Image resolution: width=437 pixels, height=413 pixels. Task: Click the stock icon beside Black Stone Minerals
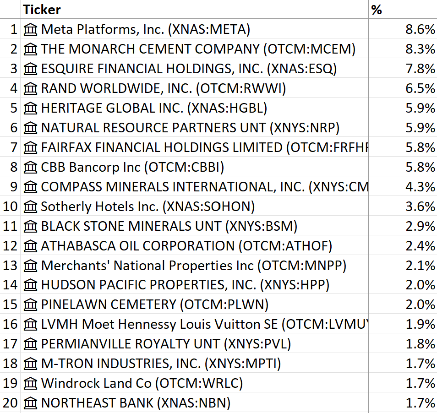(30, 226)
